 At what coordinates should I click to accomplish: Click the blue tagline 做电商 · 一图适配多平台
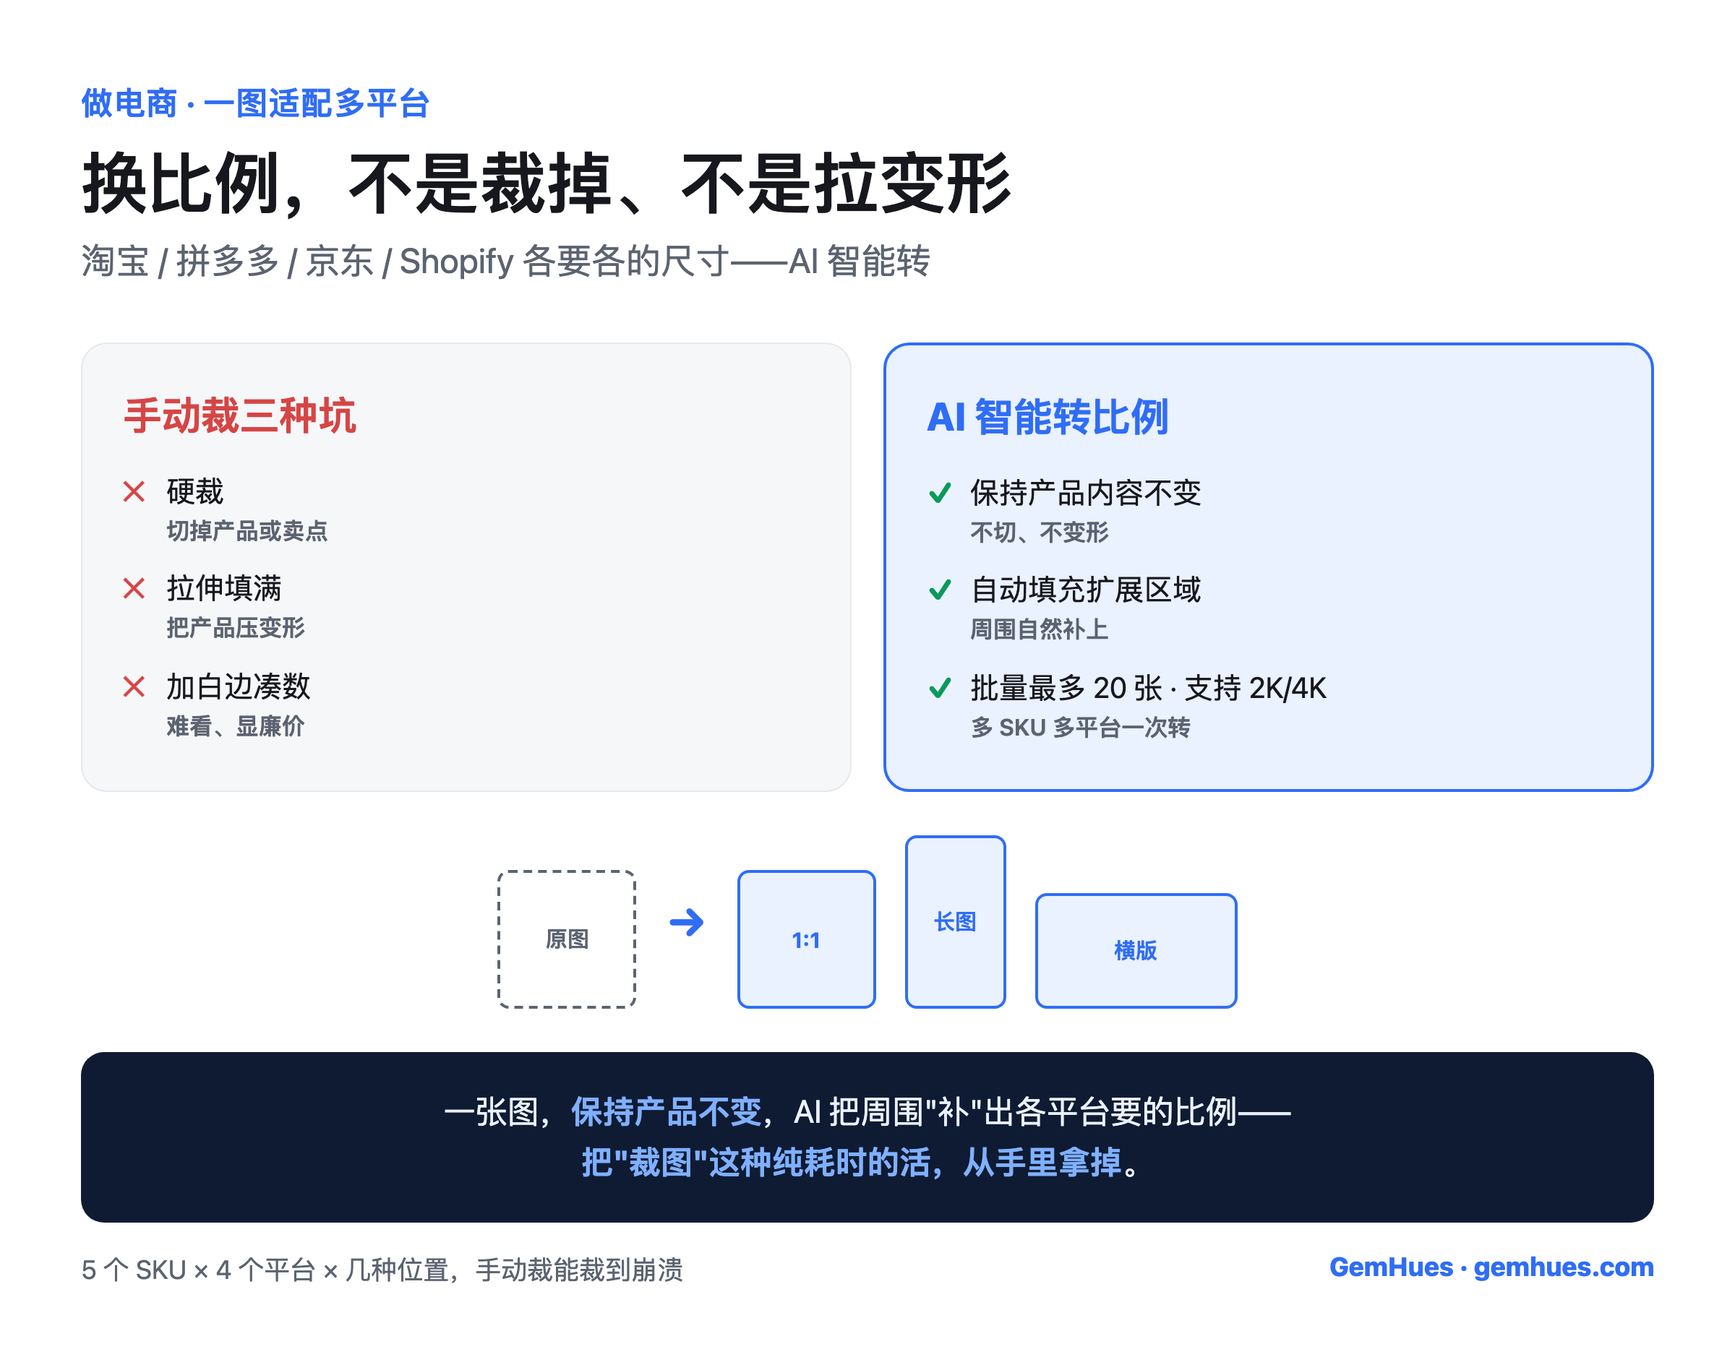tap(255, 103)
